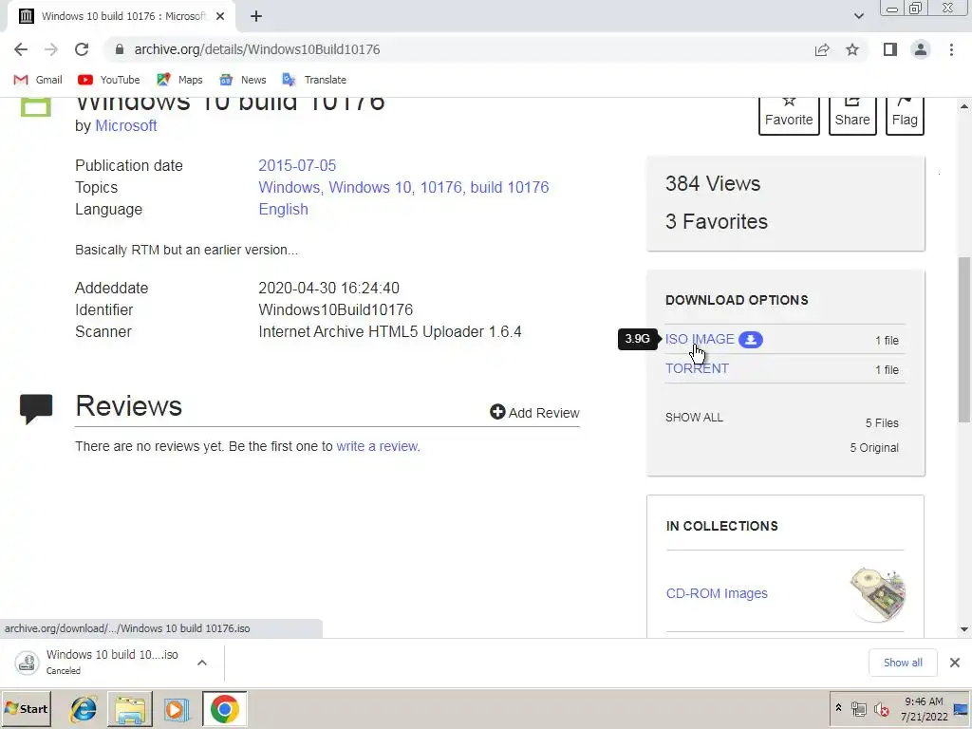Close the downloads bar
Screen dimensions: 972x729
(955, 663)
